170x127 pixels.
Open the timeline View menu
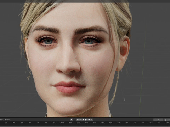[x=1, y=120]
